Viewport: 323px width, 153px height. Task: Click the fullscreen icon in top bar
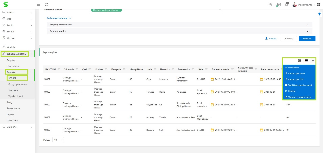pos(47,5)
